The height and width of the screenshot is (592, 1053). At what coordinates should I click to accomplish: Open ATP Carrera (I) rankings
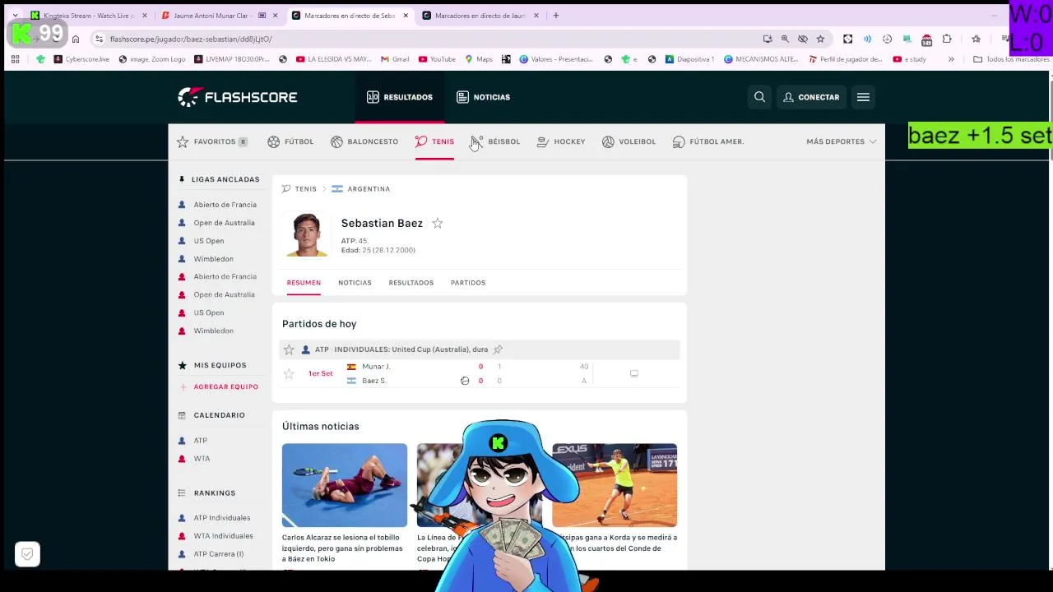(x=218, y=554)
